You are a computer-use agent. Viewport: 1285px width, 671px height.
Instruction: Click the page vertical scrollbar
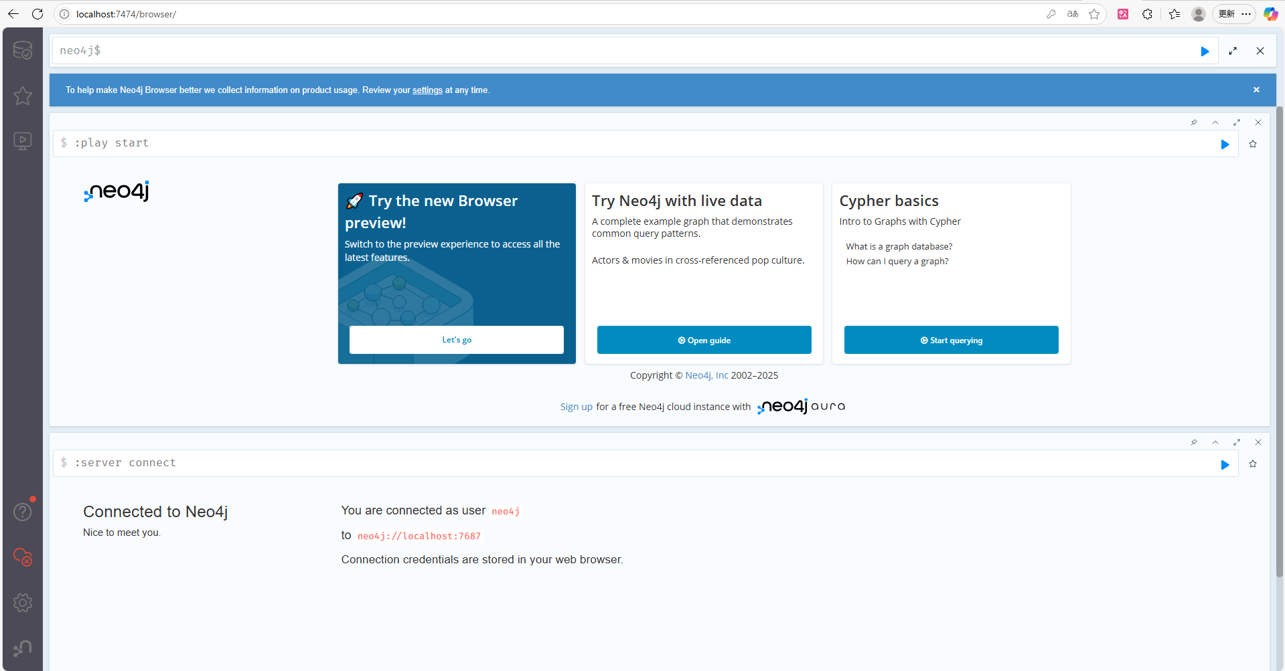(1280, 341)
